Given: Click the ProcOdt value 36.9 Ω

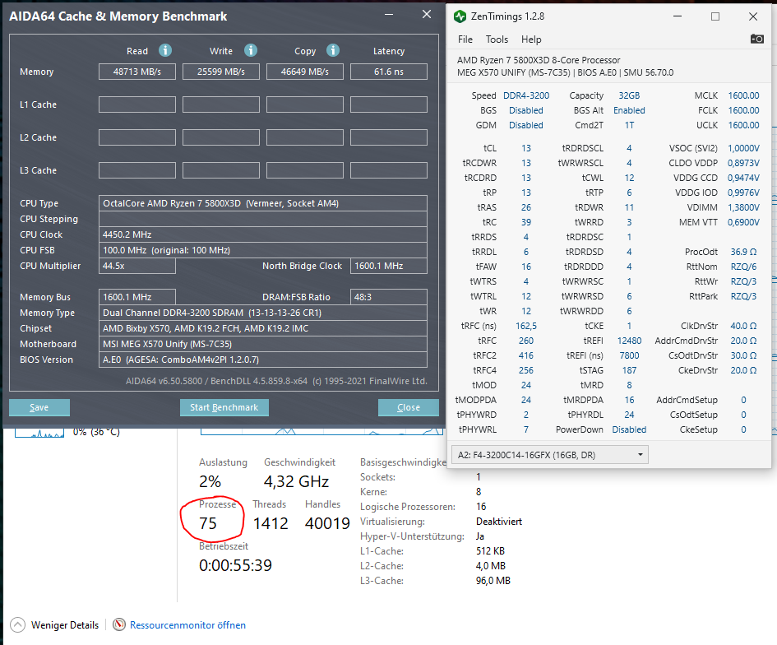Looking at the screenshot, I should tap(743, 252).
